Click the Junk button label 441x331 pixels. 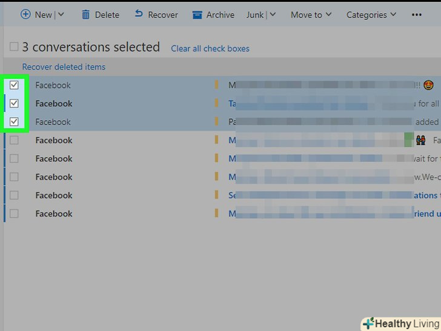coord(255,15)
